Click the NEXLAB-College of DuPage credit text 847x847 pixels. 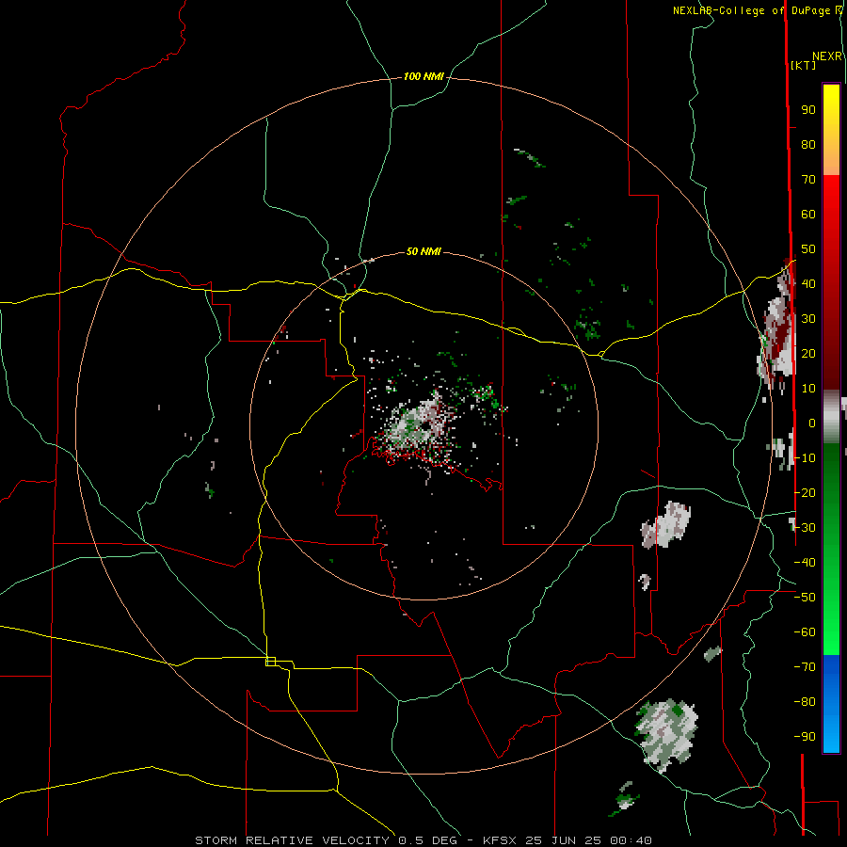tap(751, 10)
